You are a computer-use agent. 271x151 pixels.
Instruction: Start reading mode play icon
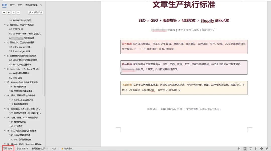[256, 148]
